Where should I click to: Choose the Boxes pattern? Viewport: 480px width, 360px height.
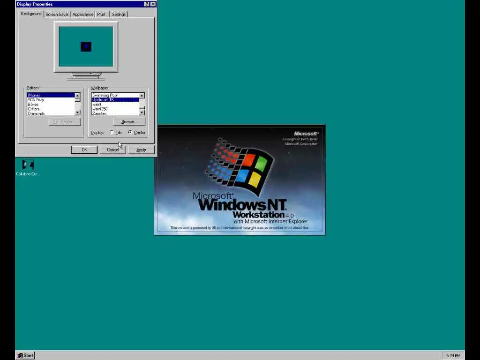pyautogui.click(x=51, y=105)
